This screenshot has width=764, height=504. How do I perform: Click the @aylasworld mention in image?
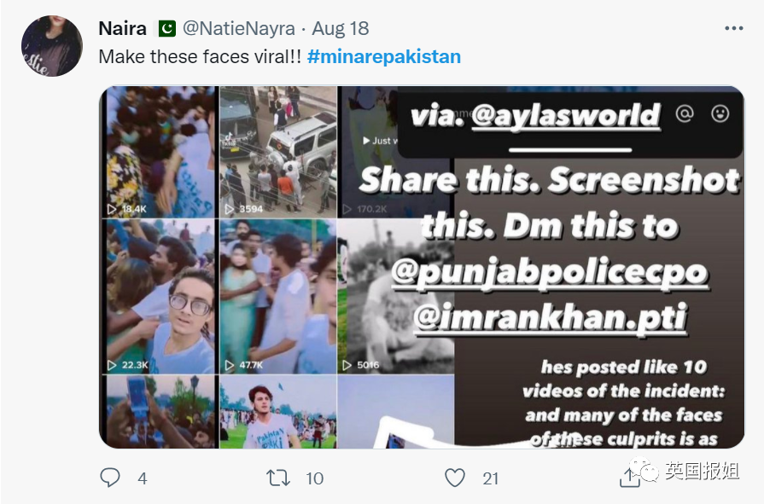565,115
